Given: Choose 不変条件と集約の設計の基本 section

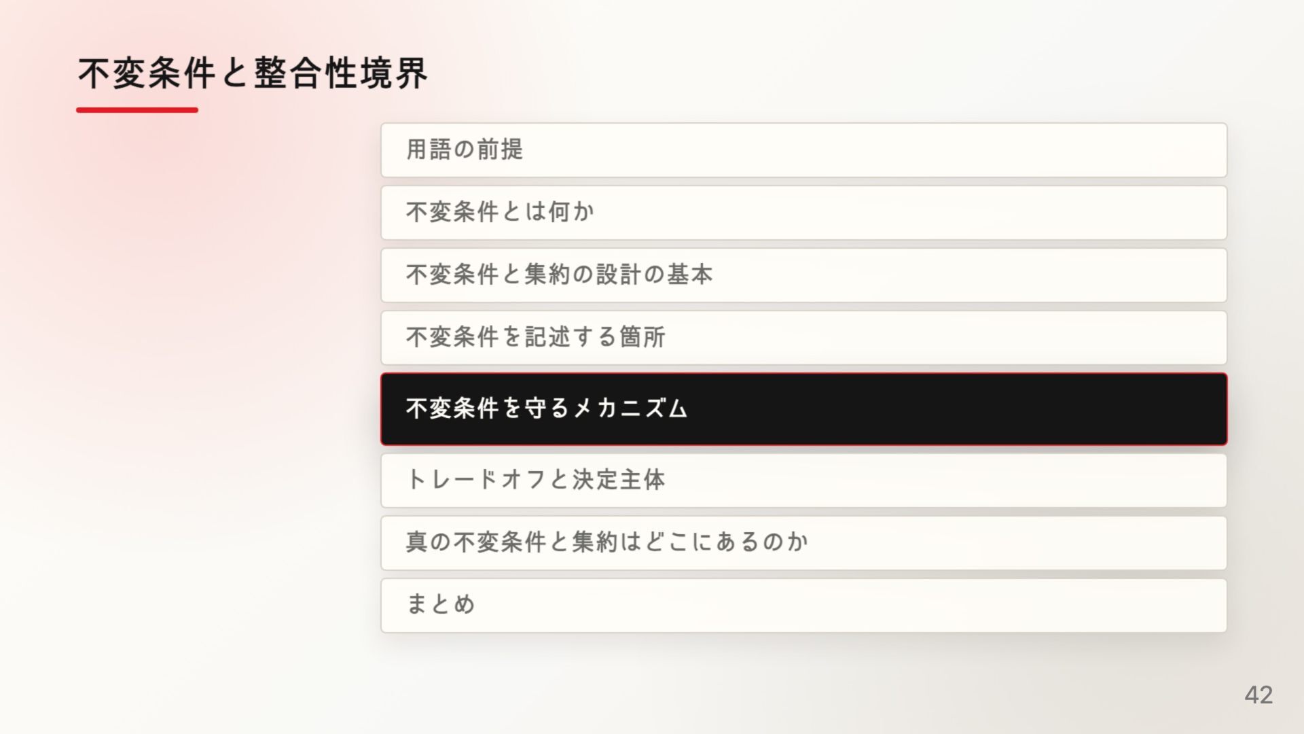Looking at the screenshot, I should click(804, 275).
